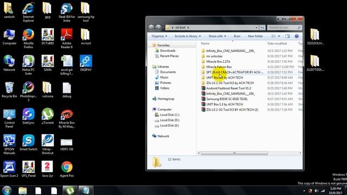The height and width of the screenshot is (195, 347).
Task: Launch SideSync from desktop
Action: [28, 116]
